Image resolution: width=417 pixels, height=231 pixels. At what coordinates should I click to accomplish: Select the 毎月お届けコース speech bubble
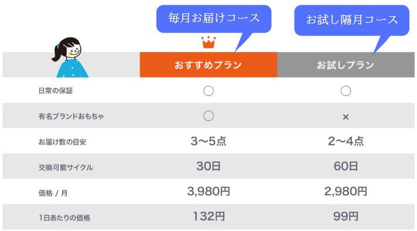[x=214, y=19]
